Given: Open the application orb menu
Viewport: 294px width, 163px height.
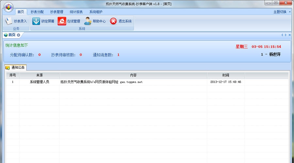Looking at the screenshot, I should (8, 7).
